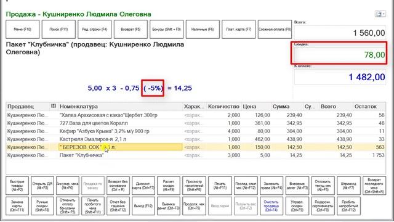Click Внесение денег (Alt+F3)
Viewport: 394px width, 222px height.
297,186
